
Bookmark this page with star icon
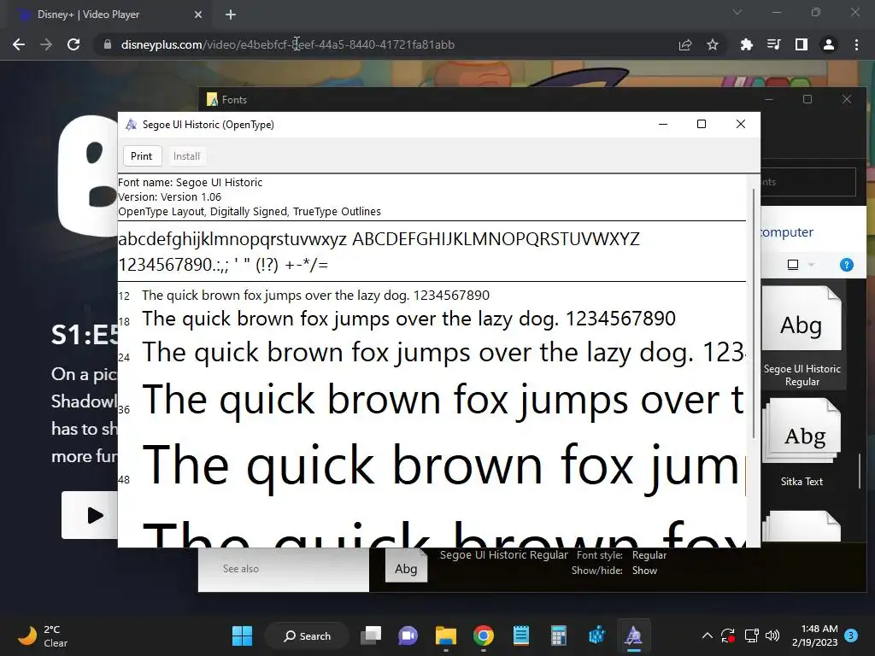tap(713, 44)
